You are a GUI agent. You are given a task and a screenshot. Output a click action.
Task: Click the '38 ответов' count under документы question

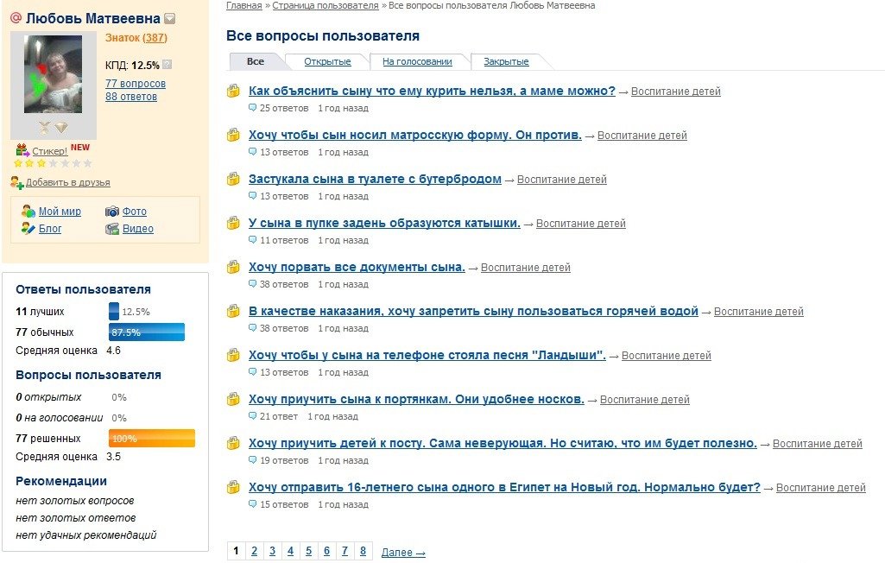284,285
